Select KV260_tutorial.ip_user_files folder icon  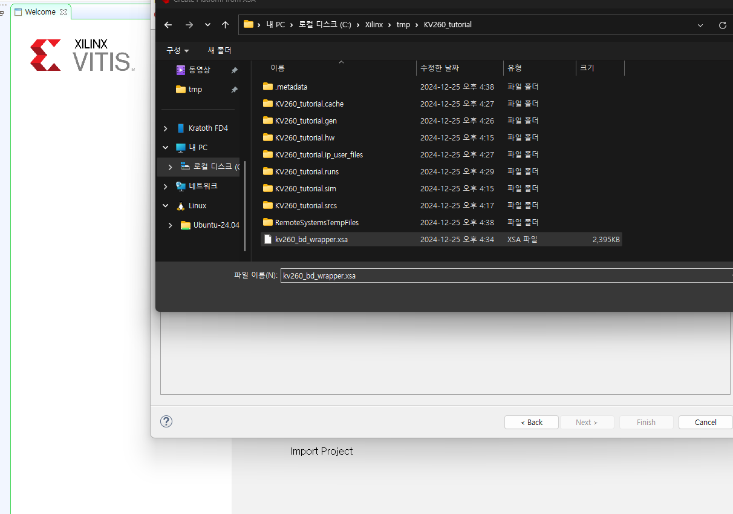[268, 154]
